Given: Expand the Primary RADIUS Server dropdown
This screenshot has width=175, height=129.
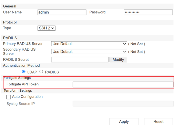Looking at the screenshot, I should point(89,44).
